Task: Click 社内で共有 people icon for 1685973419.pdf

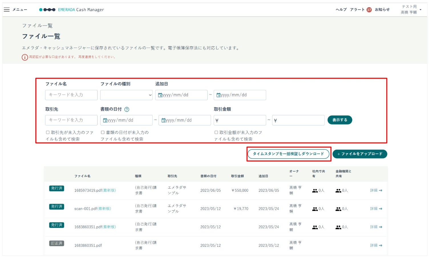Action: [x=315, y=191]
